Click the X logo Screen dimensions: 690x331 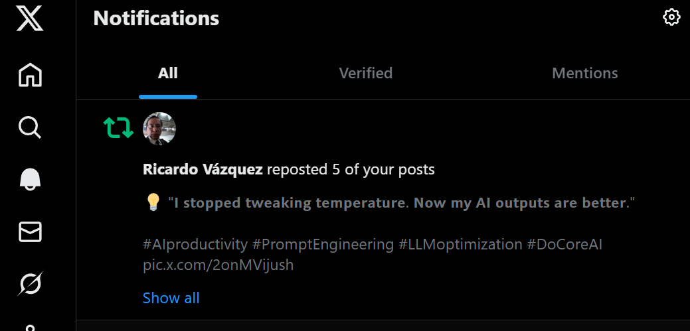30,17
